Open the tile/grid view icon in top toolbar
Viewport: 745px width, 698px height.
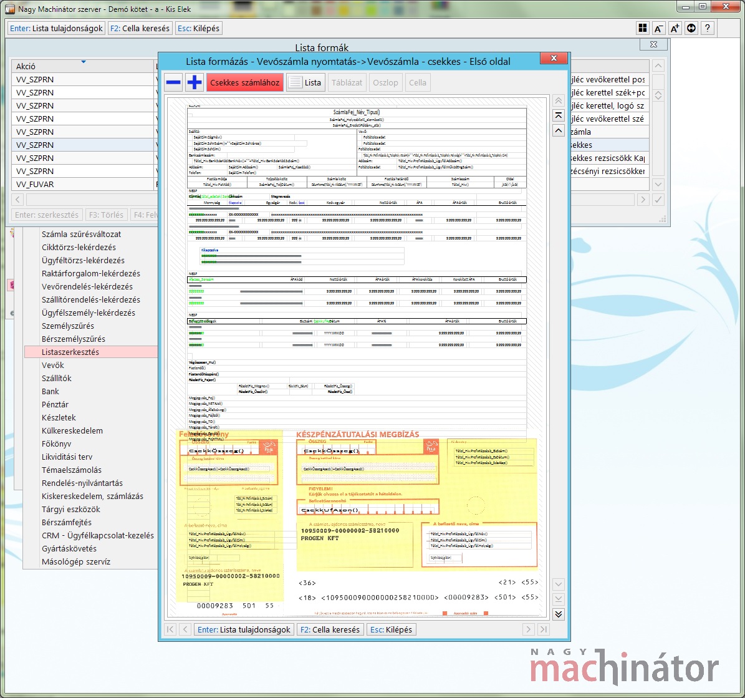(642, 28)
